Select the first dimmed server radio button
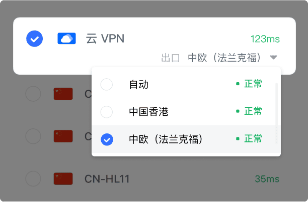308x202 pixels. pos(33,94)
